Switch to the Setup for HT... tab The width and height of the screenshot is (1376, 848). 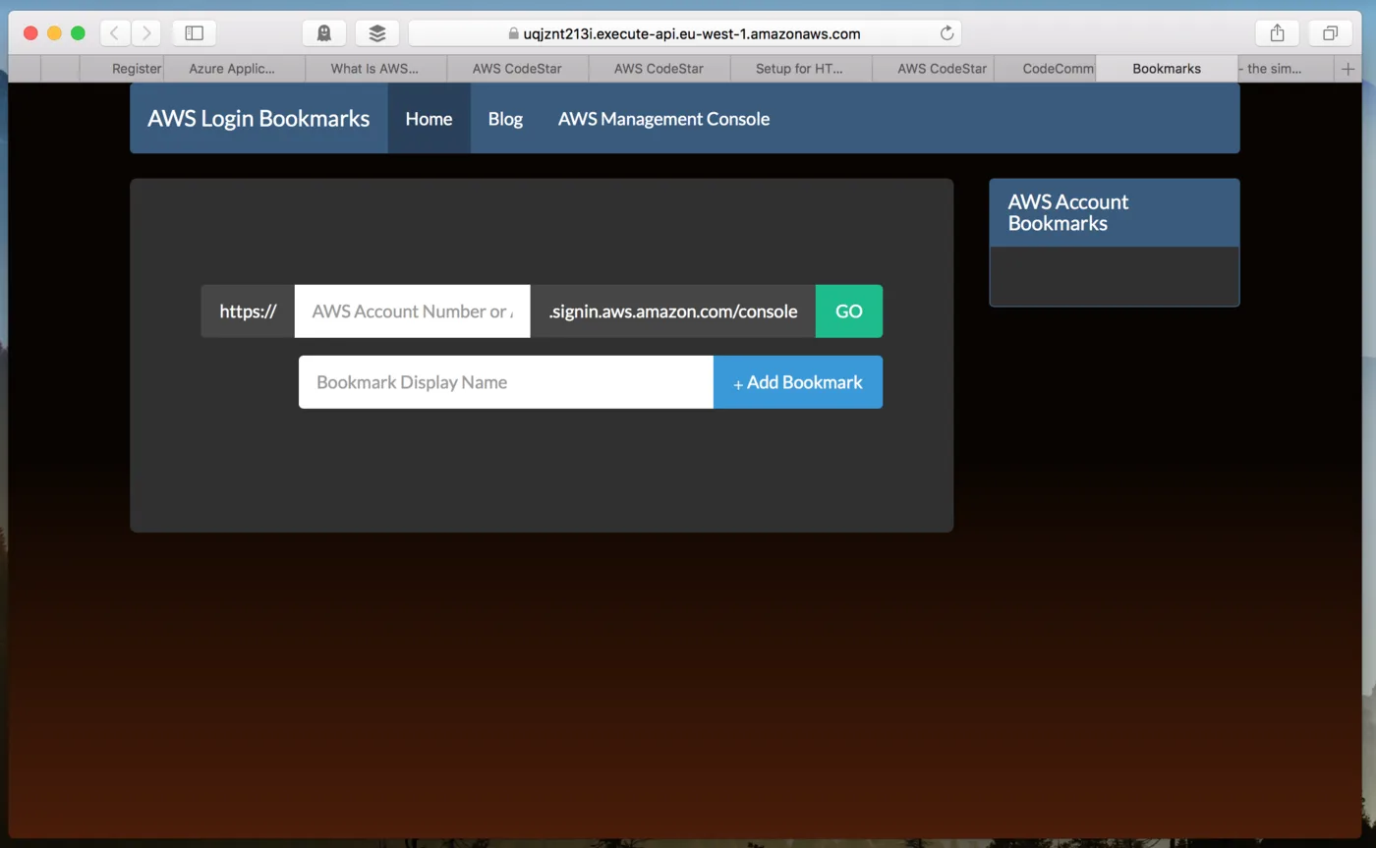tap(799, 69)
